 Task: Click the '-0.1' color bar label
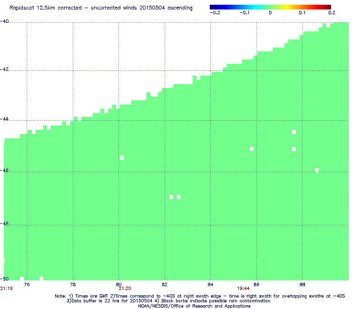[244, 13]
